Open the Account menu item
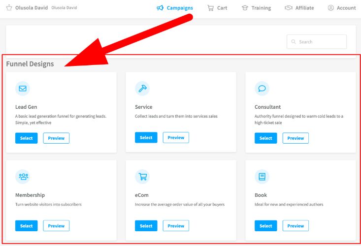 tap(342, 8)
